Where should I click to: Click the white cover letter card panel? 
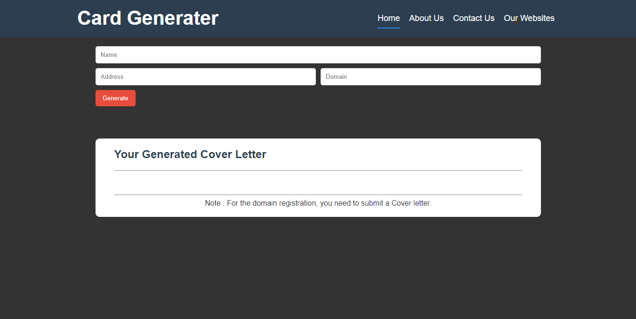(x=318, y=177)
